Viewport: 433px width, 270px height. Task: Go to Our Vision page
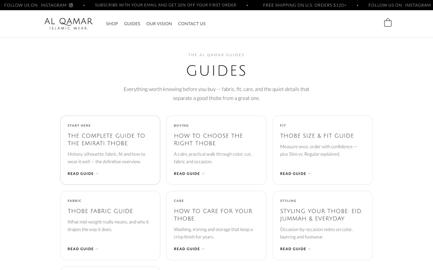[159, 24]
